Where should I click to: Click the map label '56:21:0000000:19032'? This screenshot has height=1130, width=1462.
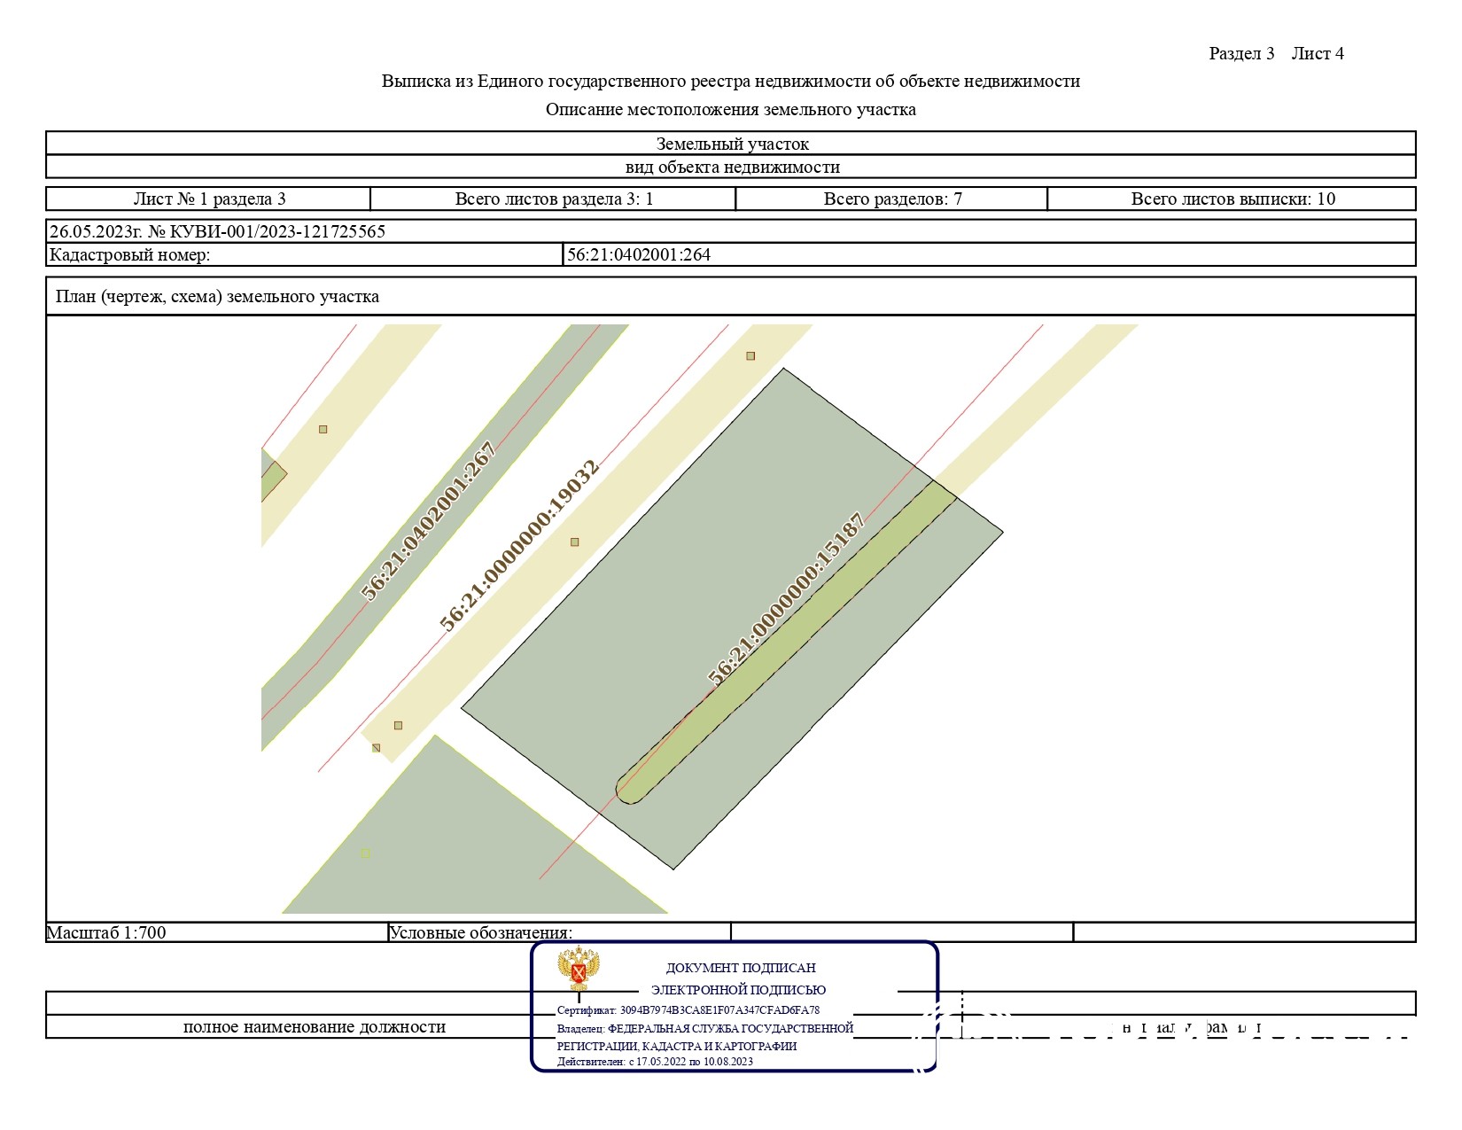(x=520, y=545)
